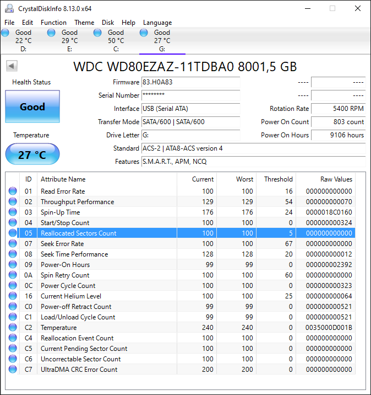This screenshot has width=371, height=395.
Task: Close the CrystalDiskInfo window
Action: tap(358, 8)
